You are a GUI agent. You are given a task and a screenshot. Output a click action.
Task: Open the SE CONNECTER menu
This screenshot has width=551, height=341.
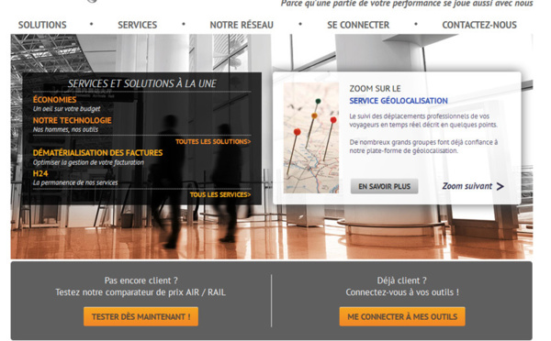click(358, 25)
